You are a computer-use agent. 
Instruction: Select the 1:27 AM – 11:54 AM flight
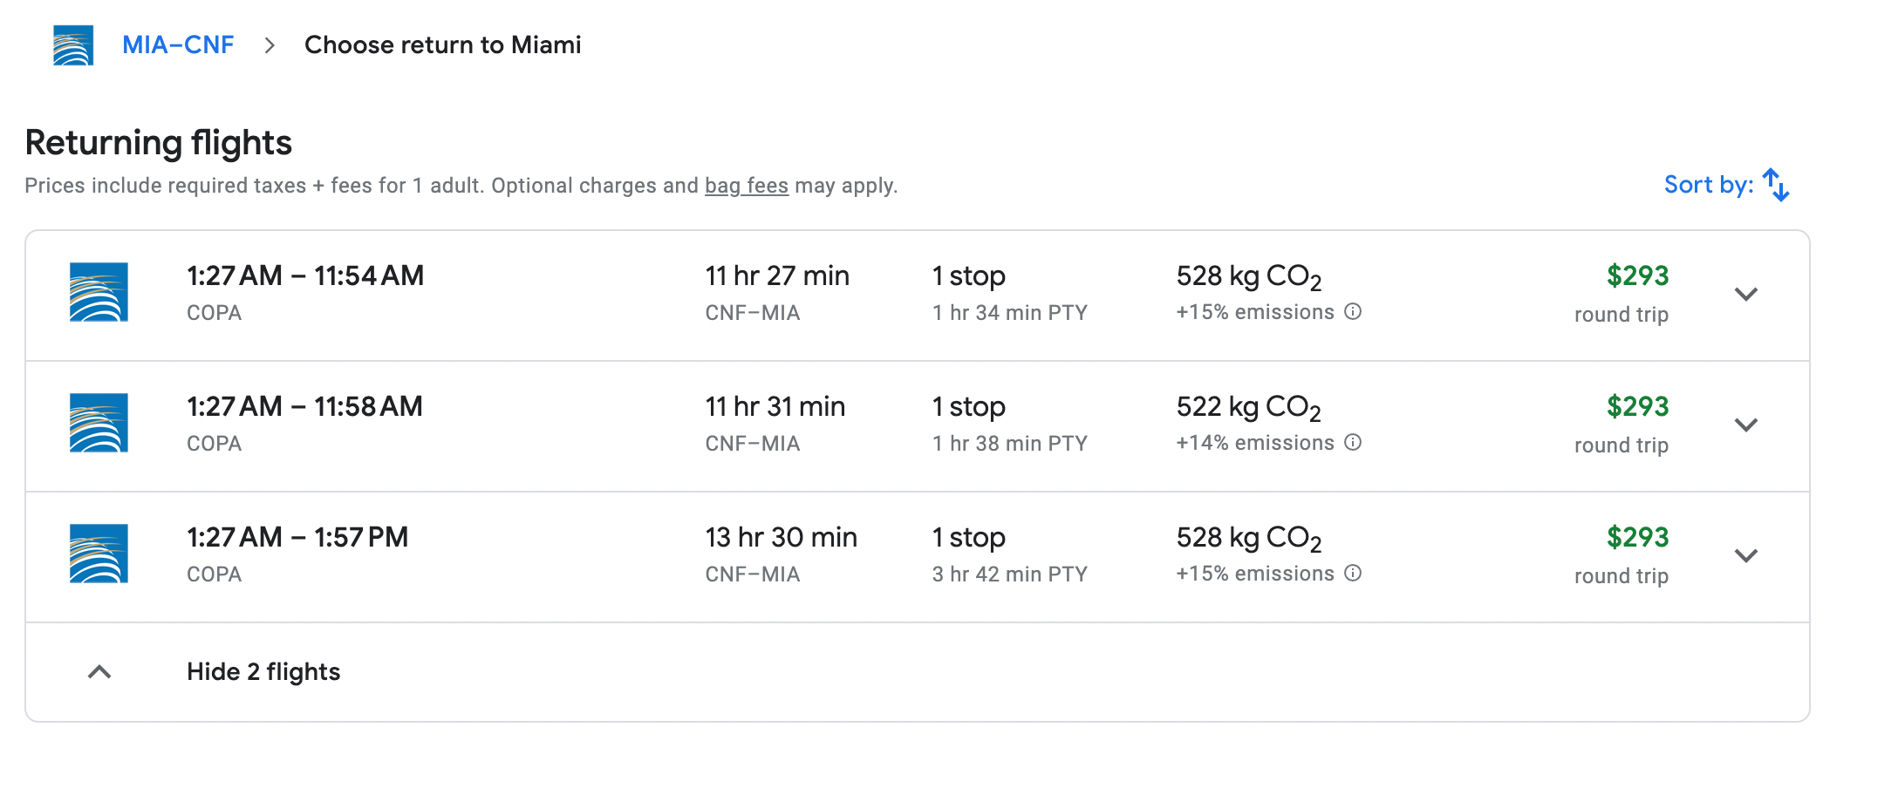point(305,276)
